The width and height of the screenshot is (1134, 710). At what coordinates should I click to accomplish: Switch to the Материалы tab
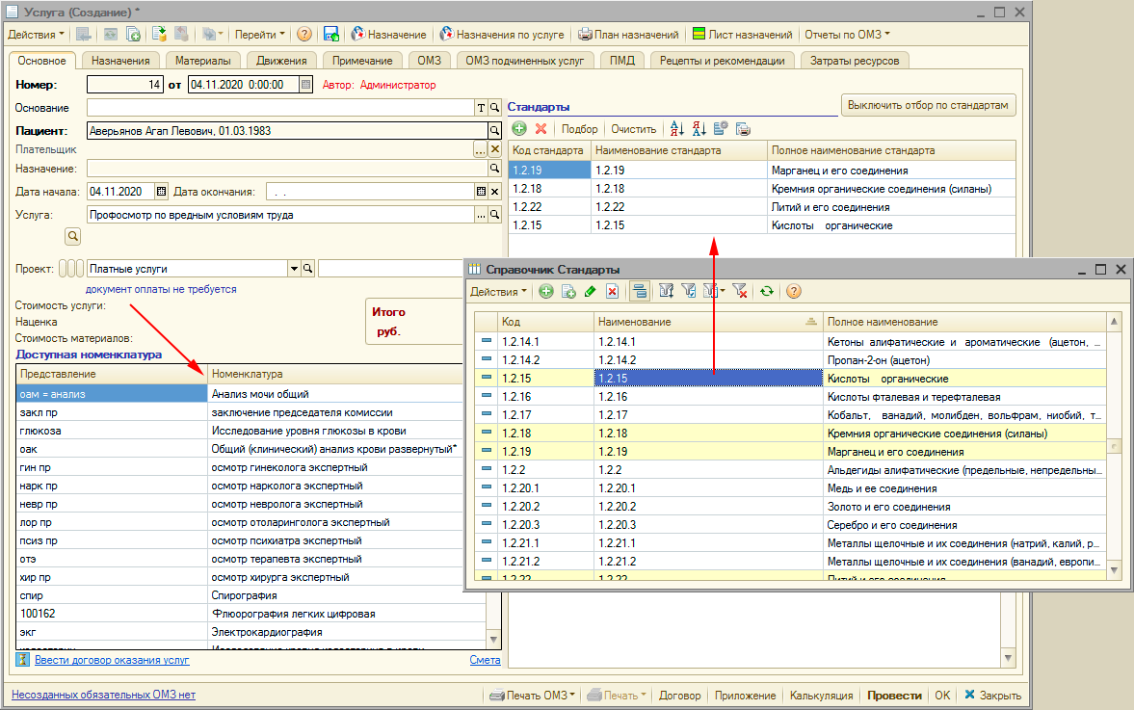coord(202,61)
